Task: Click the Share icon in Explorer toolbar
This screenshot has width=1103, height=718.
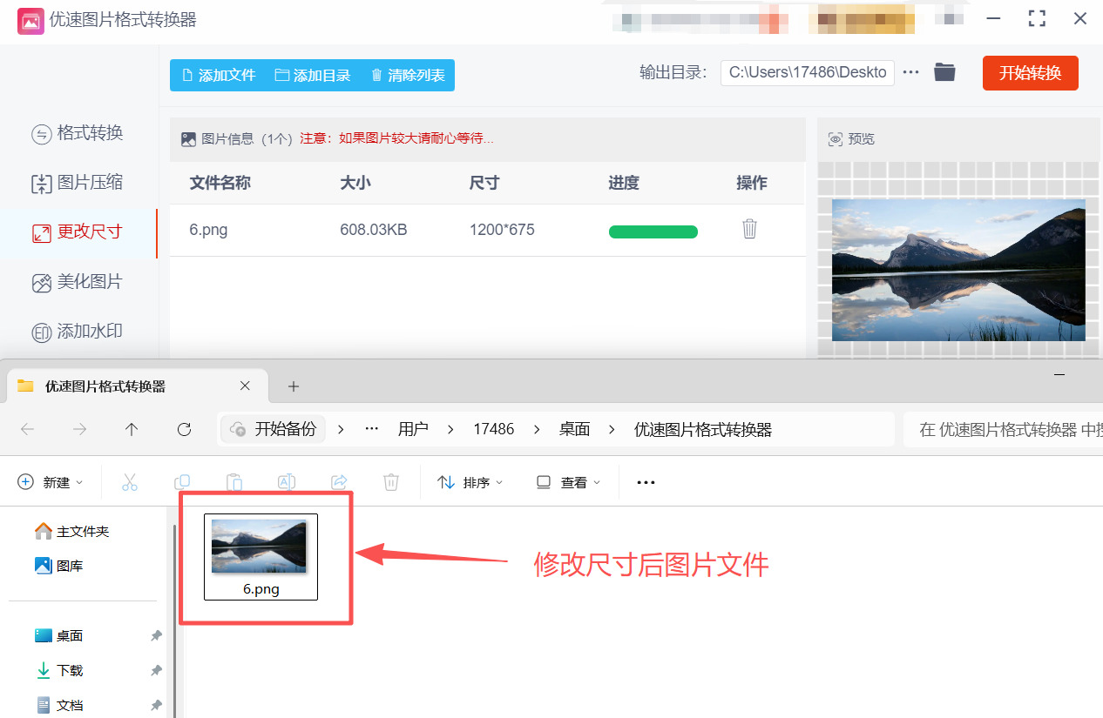Action: tap(340, 482)
